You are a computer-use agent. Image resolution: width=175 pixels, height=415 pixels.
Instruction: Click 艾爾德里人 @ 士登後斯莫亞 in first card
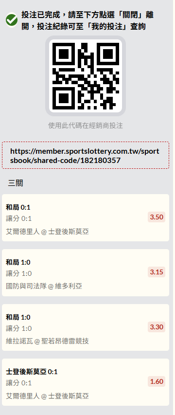pos(47,232)
